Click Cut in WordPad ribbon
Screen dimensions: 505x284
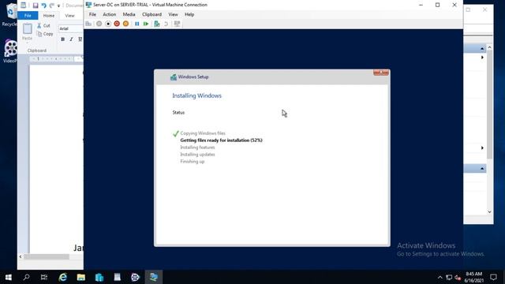click(43, 25)
